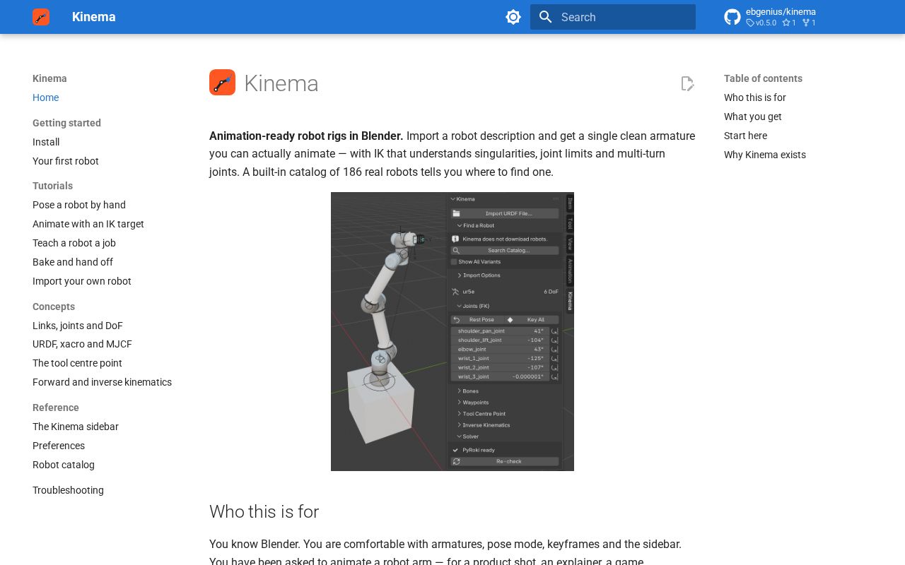Open the Install page
Image resolution: width=905 pixels, height=565 pixels.
point(46,142)
